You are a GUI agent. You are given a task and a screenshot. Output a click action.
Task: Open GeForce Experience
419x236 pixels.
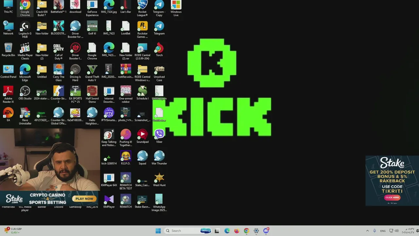(x=92, y=8)
